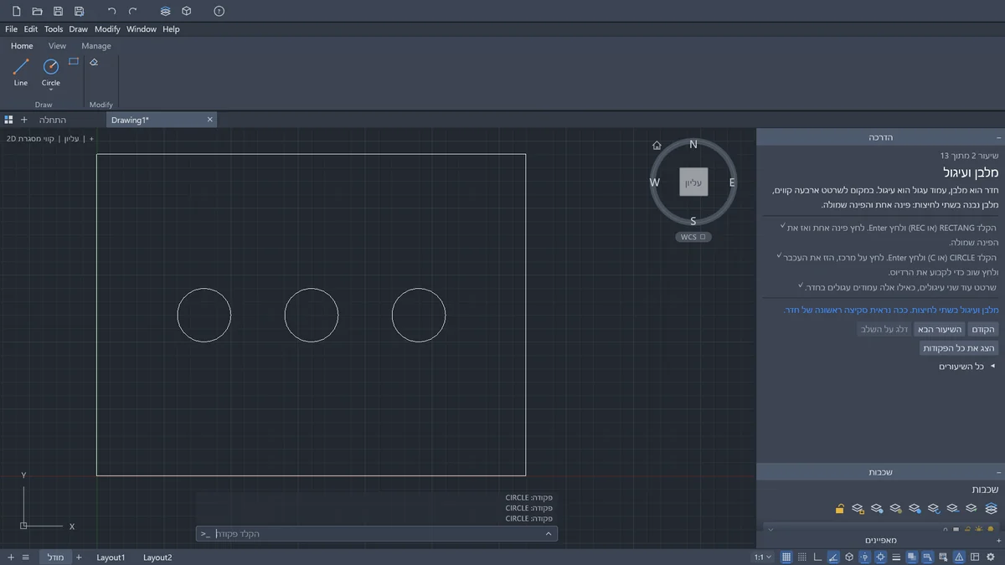The width and height of the screenshot is (1005, 565).
Task: Expand the כל השיעורים lessons list
Action: [x=966, y=367]
